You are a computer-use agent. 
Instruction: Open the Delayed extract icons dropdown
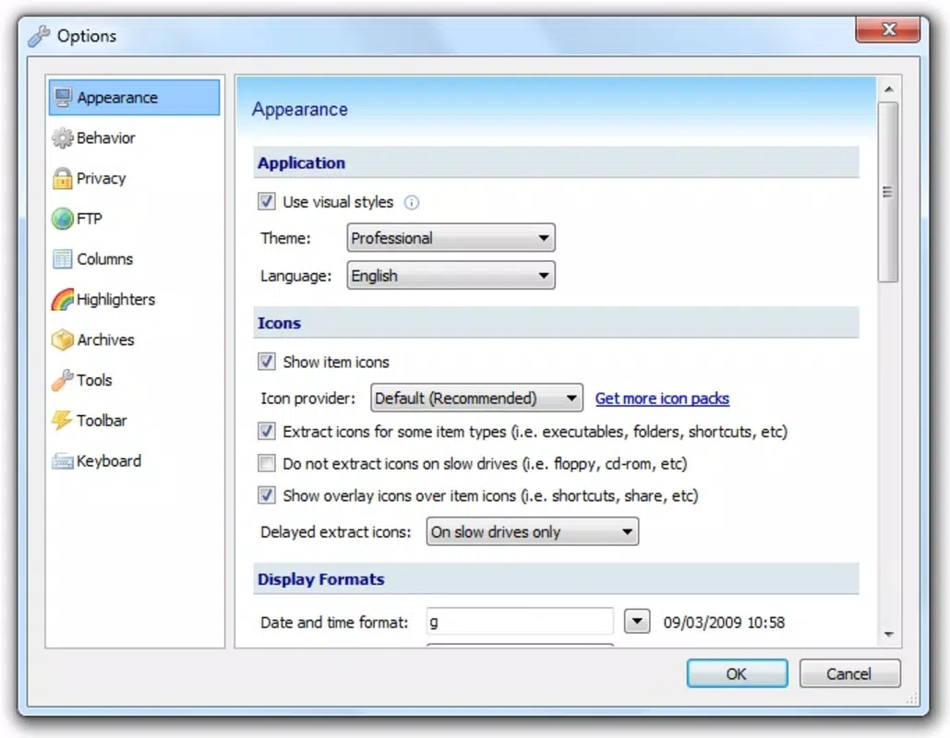point(532,531)
